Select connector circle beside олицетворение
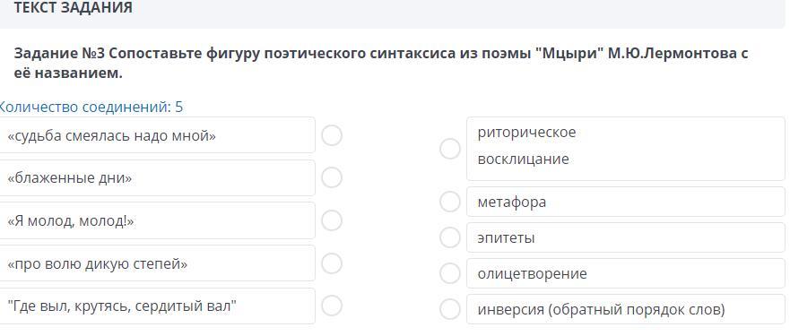Screen dimensions: 790x336 450,273
